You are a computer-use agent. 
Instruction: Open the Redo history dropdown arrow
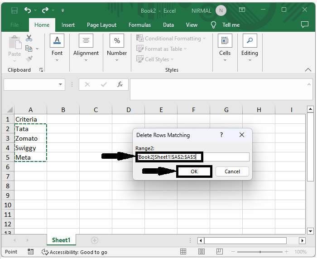(x=53, y=10)
